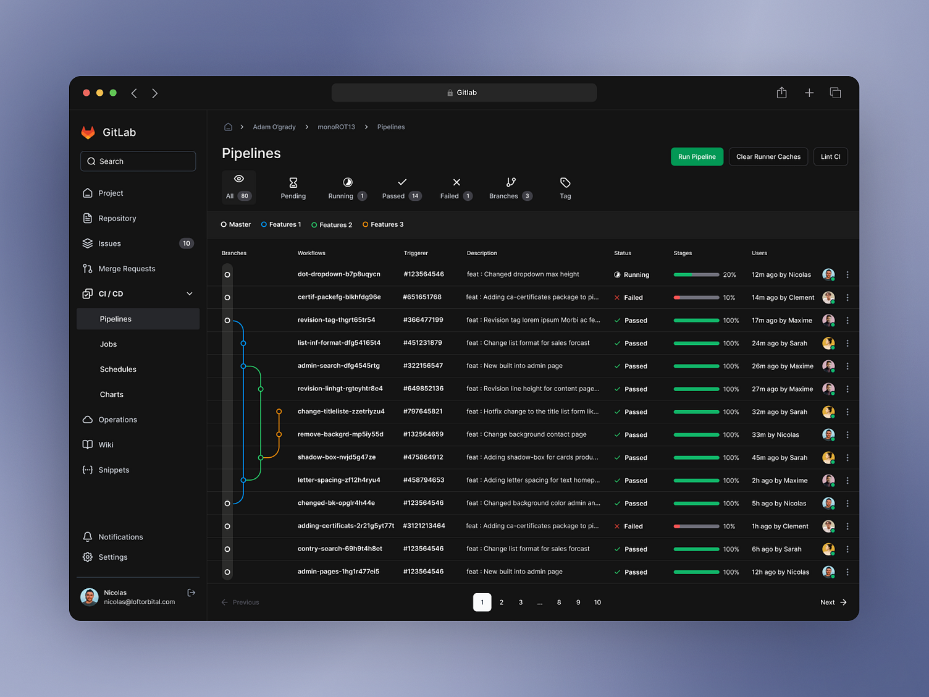The height and width of the screenshot is (697, 929).
Task: Open the kebab menu on the Failed certif-packefg row
Action: pos(847,297)
